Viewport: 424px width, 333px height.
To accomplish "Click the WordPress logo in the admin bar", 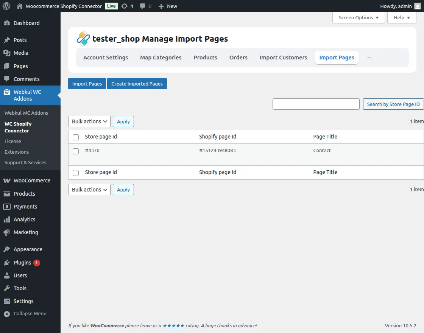I will click(x=6, y=6).
